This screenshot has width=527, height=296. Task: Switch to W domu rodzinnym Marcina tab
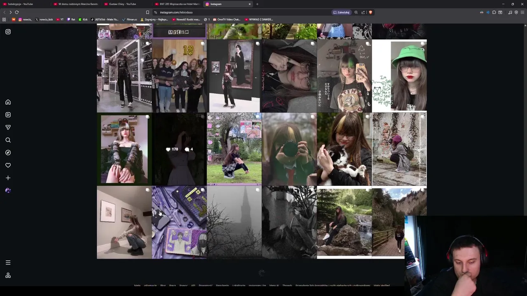pyautogui.click(x=76, y=4)
